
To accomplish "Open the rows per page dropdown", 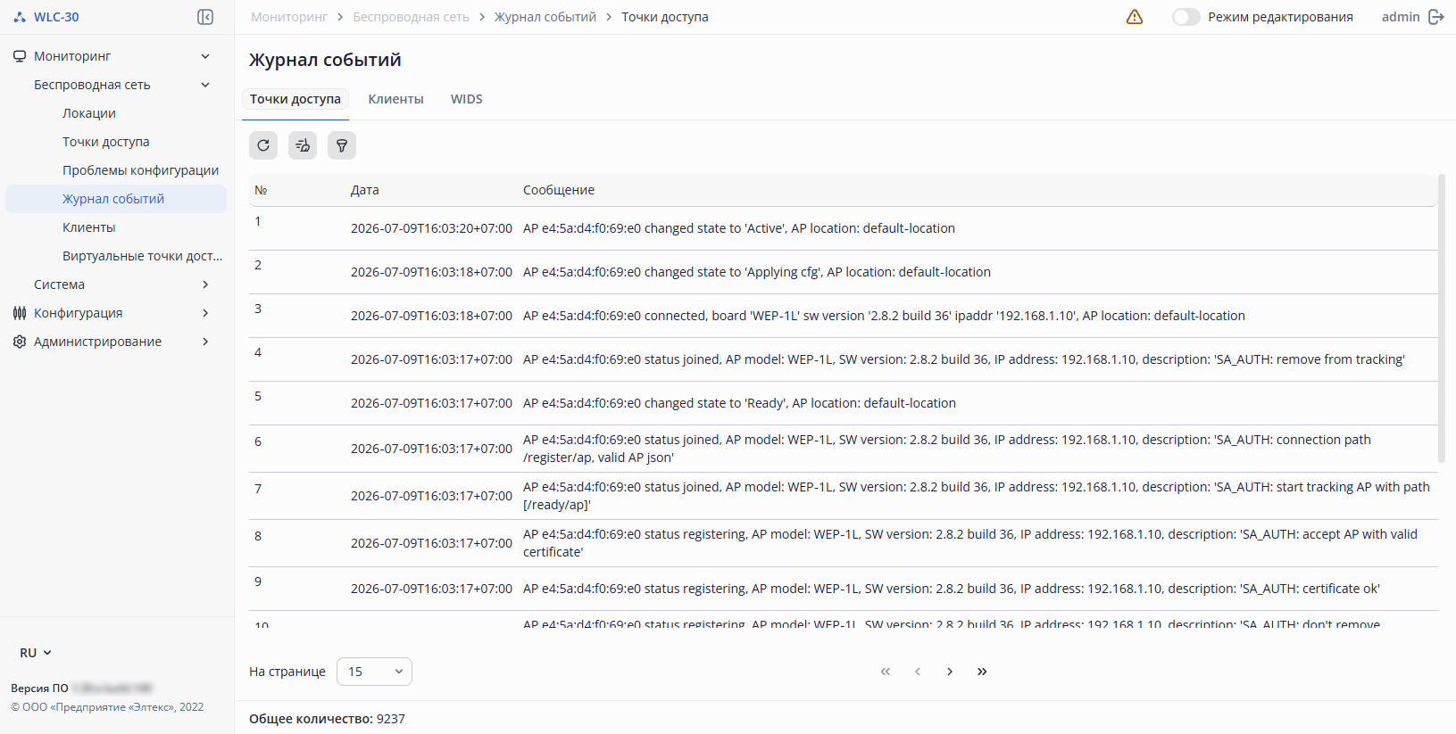I will point(374,672).
